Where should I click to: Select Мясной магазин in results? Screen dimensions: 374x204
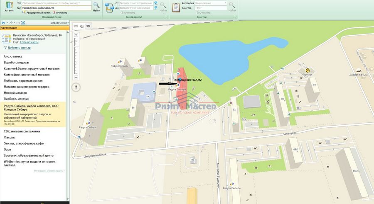point(15,93)
